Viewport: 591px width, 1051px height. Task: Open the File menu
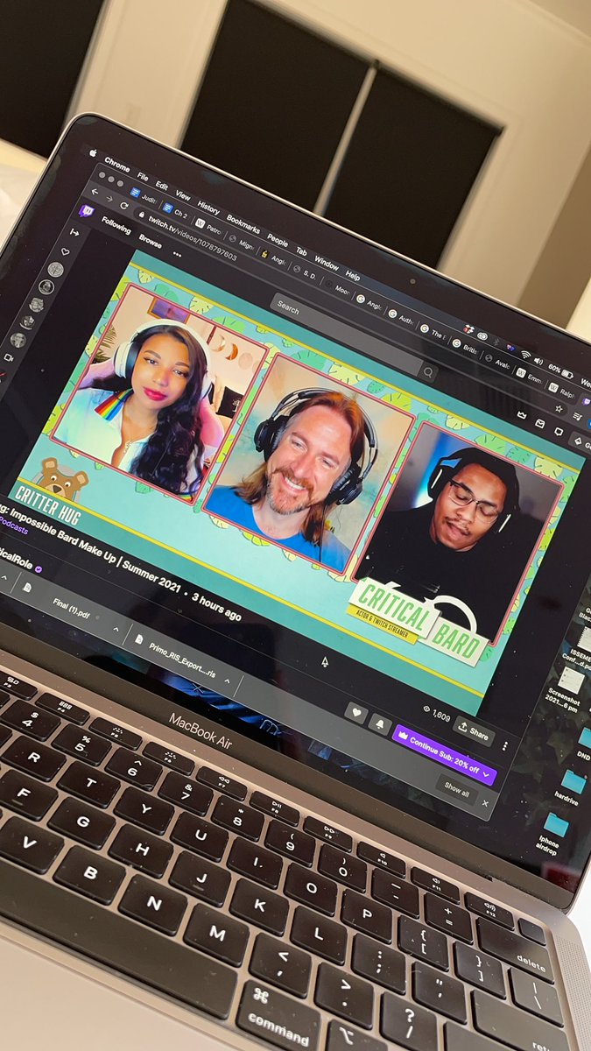[x=143, y=177]
